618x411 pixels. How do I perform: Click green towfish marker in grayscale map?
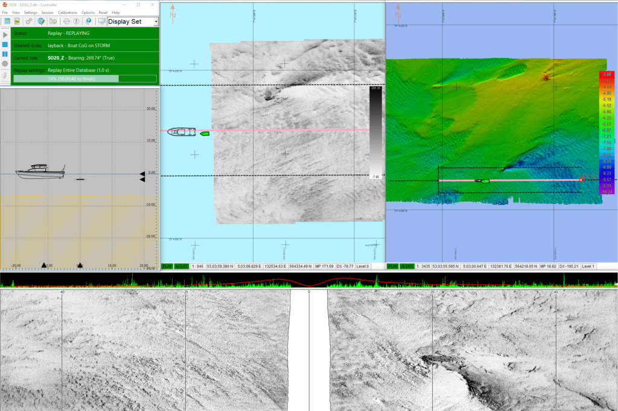(x=205, y=134)
